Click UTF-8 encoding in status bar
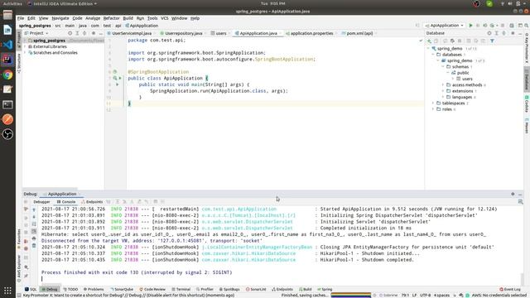 click(425, 296)
